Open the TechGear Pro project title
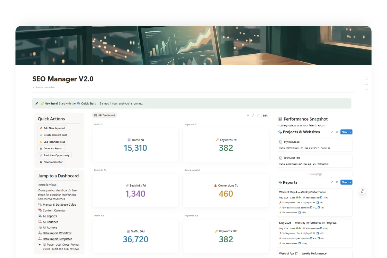 tap(292, 158)
